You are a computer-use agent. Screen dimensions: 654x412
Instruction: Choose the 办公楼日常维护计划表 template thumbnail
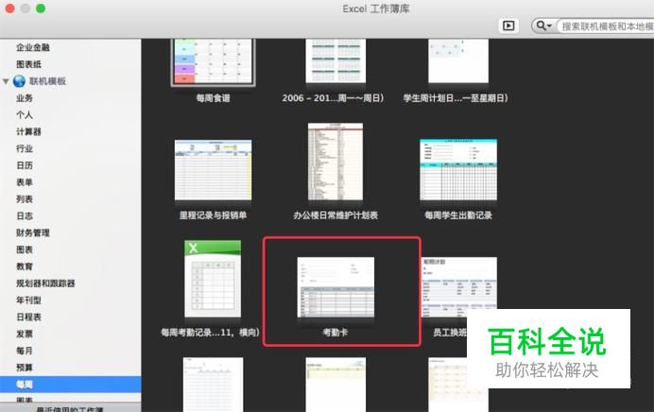point(336,162)
